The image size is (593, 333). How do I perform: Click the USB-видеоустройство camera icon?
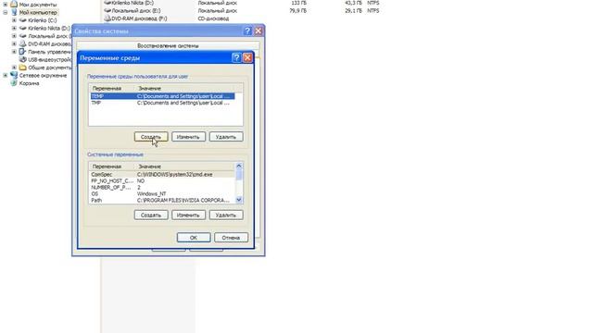click(x=22, y=59)
